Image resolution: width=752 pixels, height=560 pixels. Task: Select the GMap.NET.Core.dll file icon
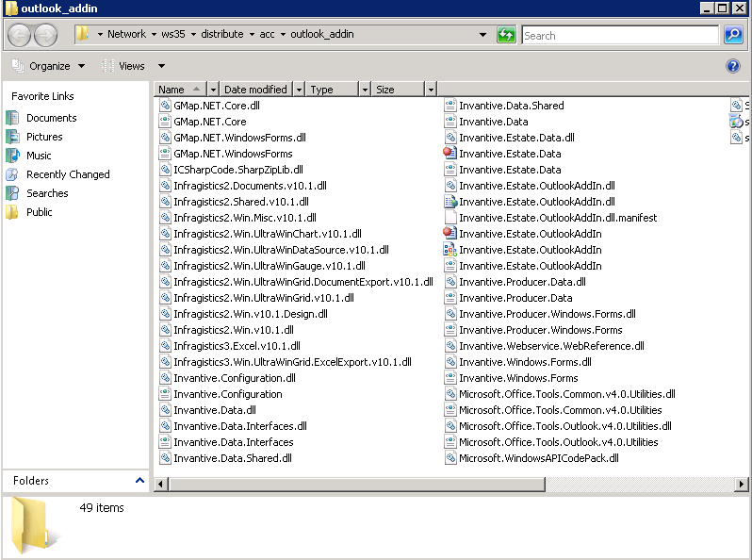pos(165,106)
